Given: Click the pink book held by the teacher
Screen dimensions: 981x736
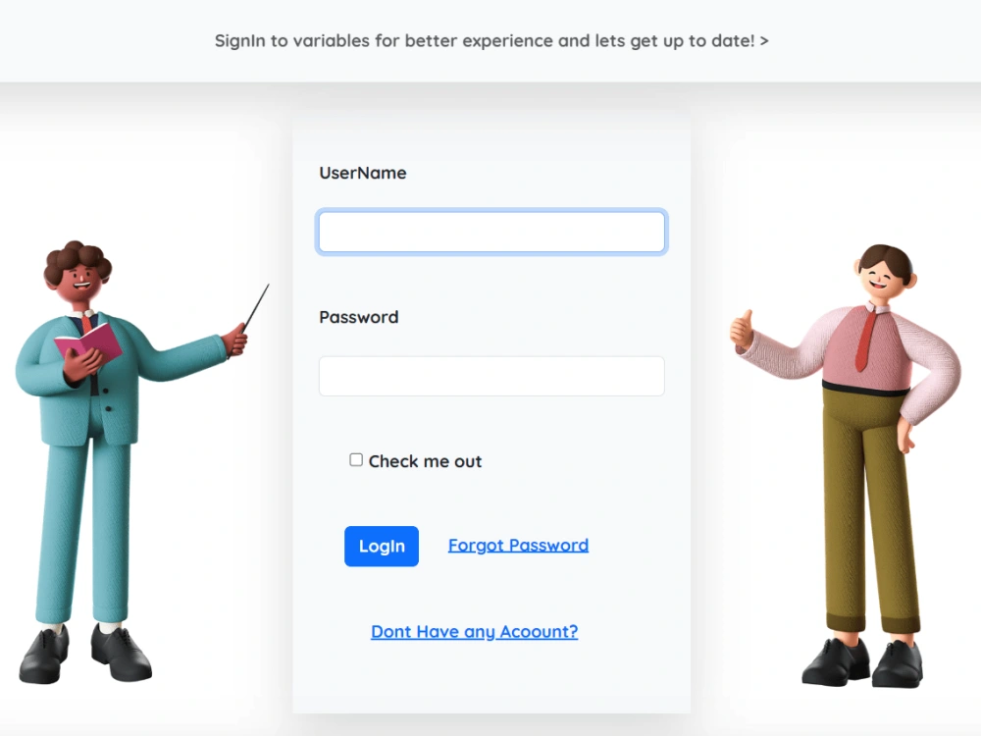Looking at the screenshot, I should 89,342.
